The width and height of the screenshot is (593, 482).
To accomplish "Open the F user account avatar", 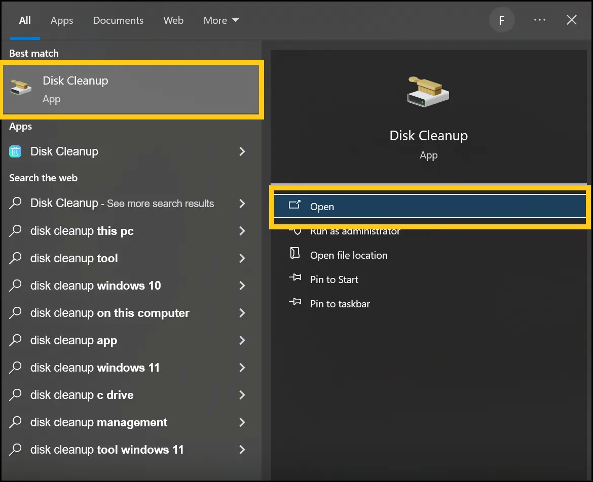I will pyautogui.click(x=501, y=20).
